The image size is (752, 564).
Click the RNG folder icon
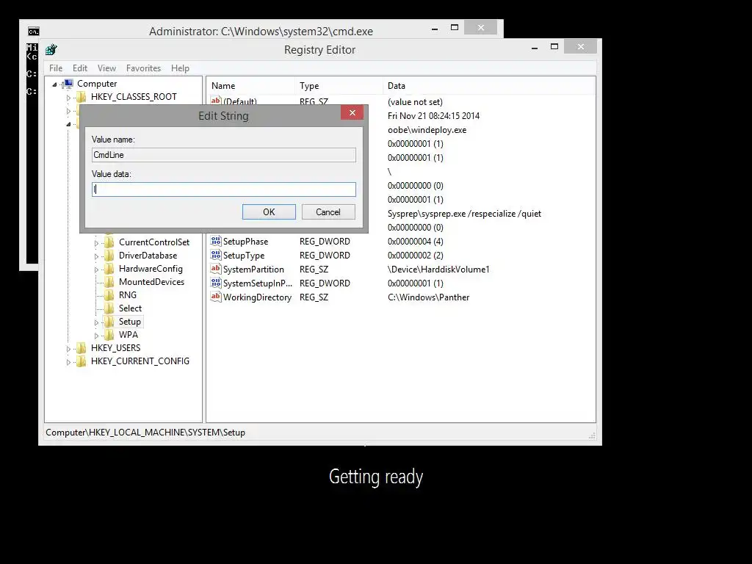pyautogui.click(x=109, y=295)
